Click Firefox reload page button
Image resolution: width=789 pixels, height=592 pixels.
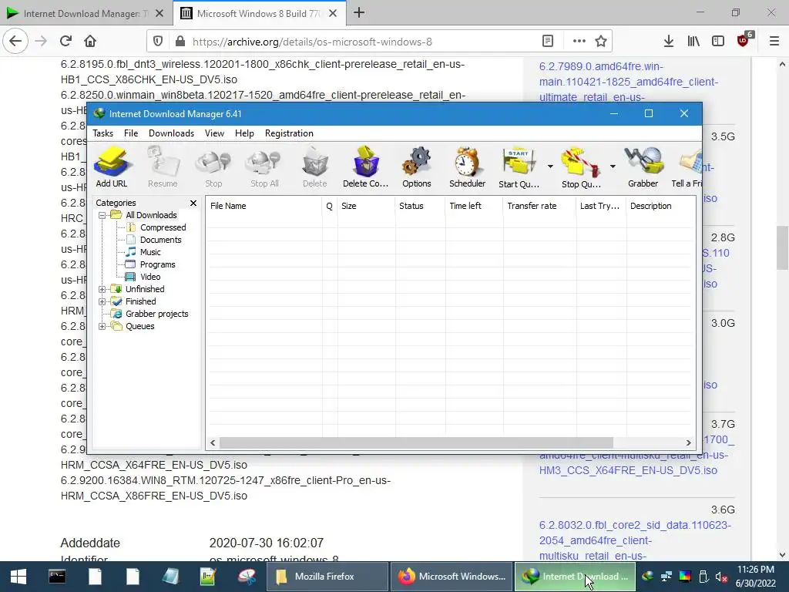[65, 42]
